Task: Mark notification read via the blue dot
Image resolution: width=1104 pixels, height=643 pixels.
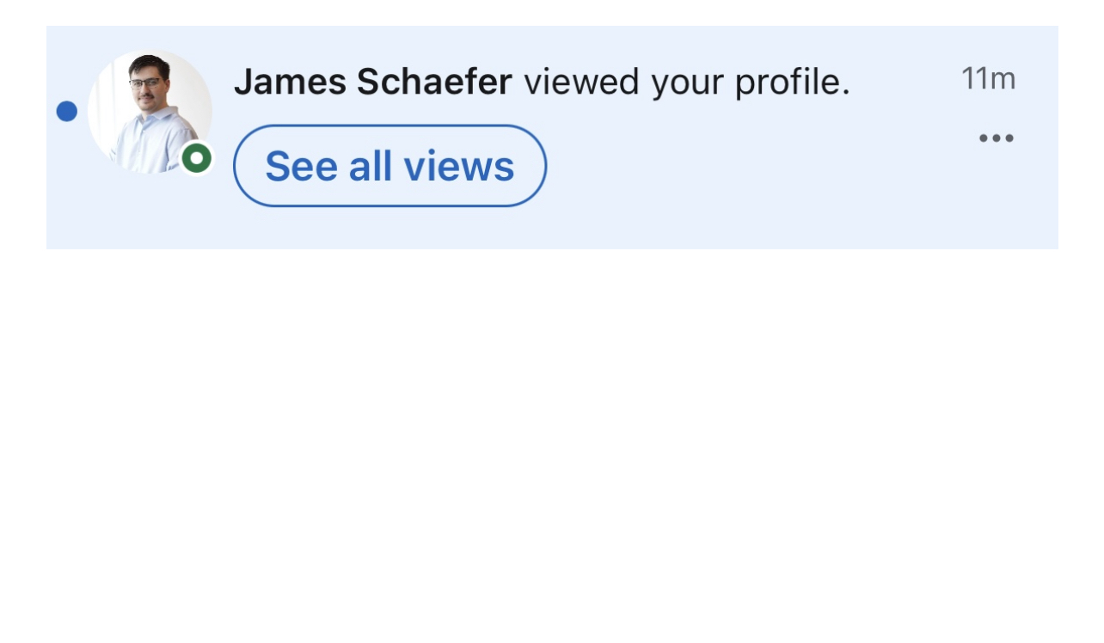Action: [67, 111]
